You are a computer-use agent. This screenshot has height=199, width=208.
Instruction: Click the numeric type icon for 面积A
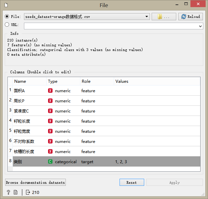50,91
